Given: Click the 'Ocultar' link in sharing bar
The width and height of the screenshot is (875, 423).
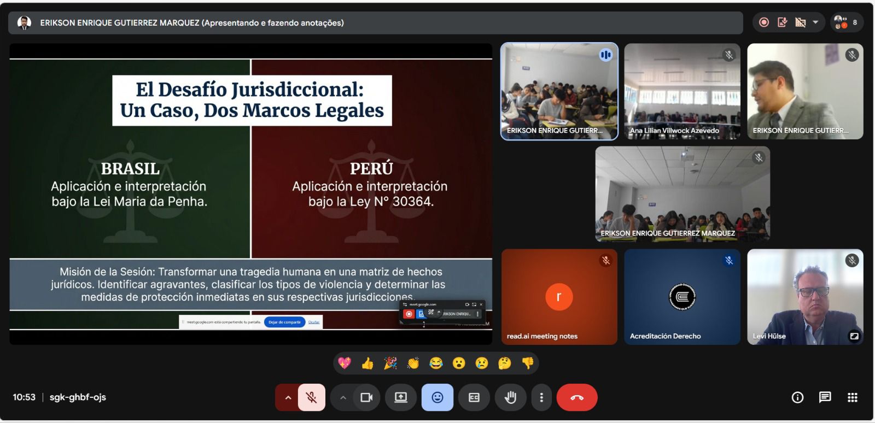Looking at the screenshot, I should point(314,322).
